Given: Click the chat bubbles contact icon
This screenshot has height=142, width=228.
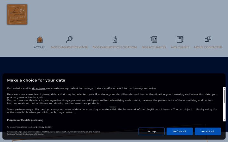Looking at the screenshot, I should coord(208,39).
